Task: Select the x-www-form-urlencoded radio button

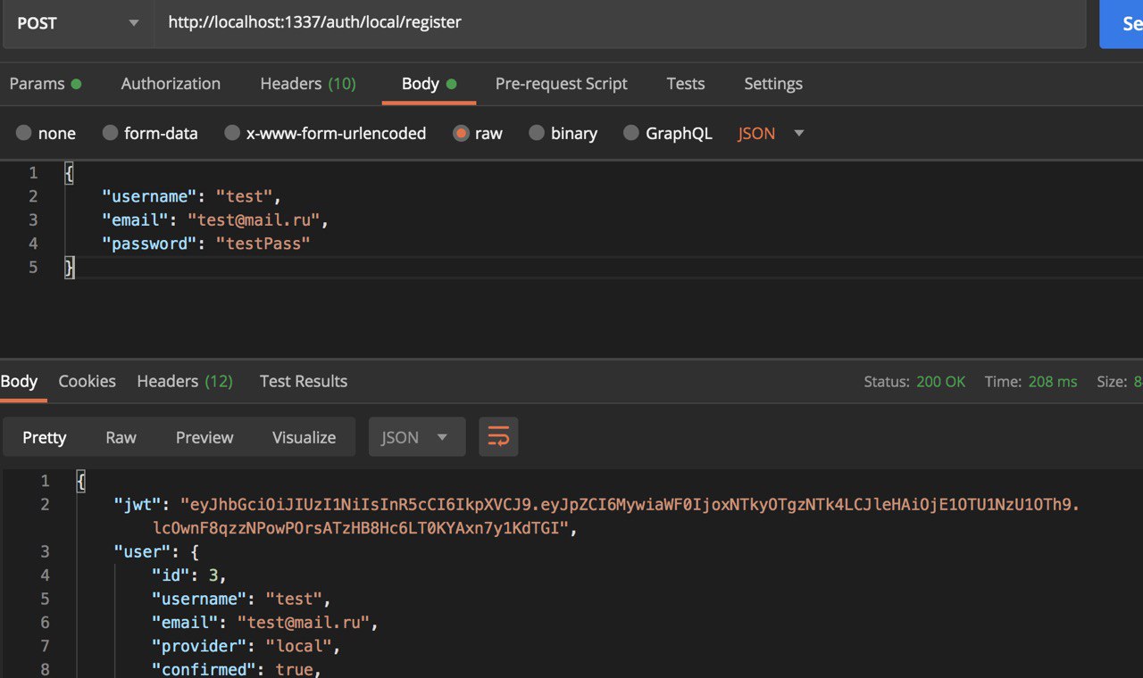Action: coord(232,133)
